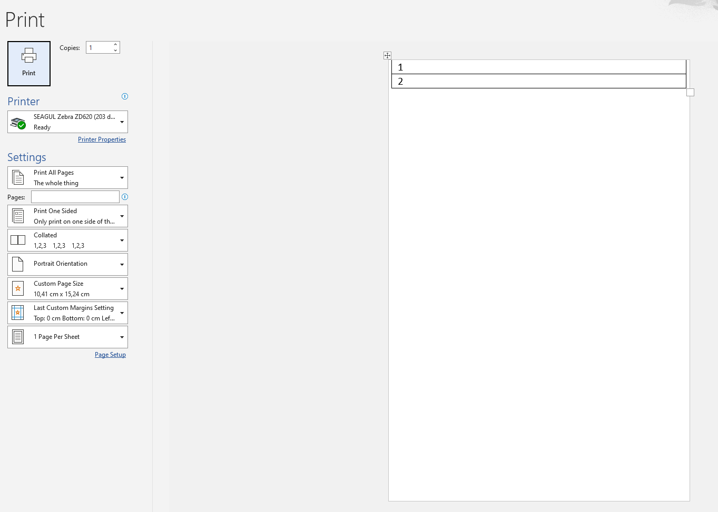This screenshot has height=512, width=718.
Task: Open the Custom Page Size dropdown
Action: [x=122, y=288]
